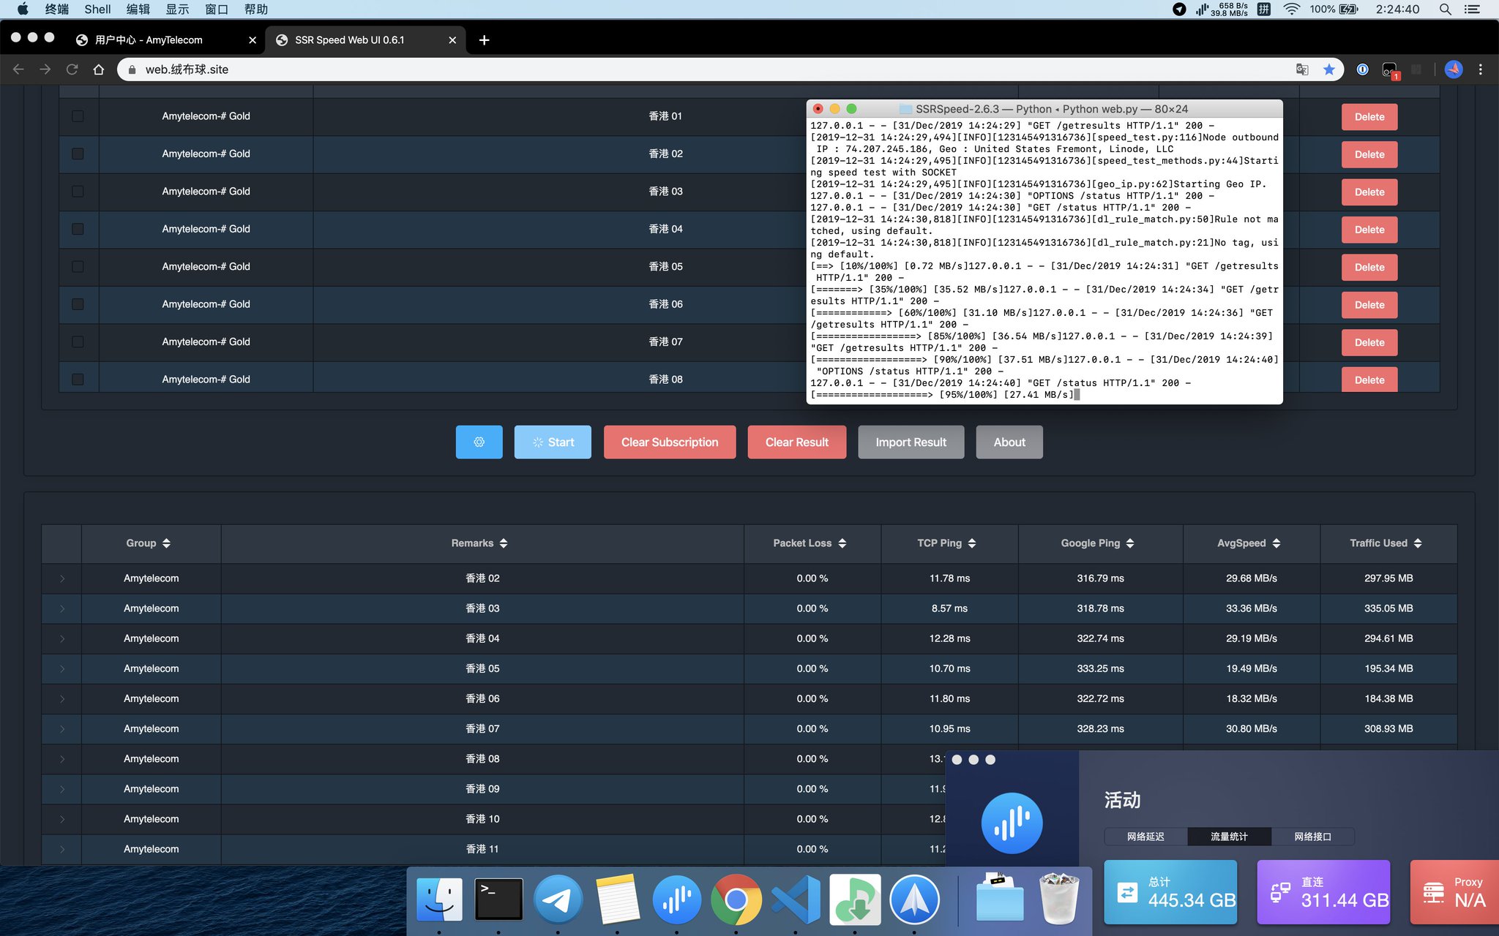1499x936 pixels.
Task: Expand the 香港 02 result row
Action: [62, 578]
